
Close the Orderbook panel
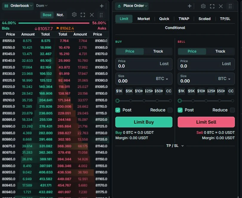[x=92, y=15]
